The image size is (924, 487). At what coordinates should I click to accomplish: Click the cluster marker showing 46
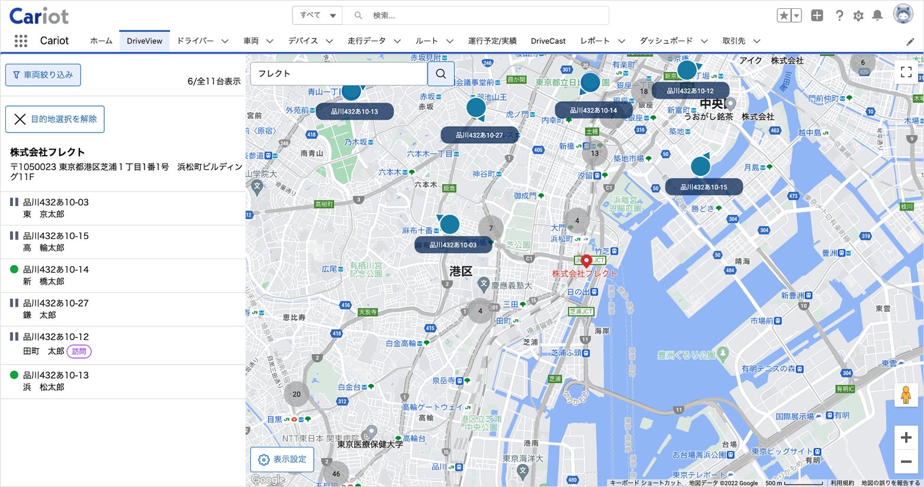336,473
